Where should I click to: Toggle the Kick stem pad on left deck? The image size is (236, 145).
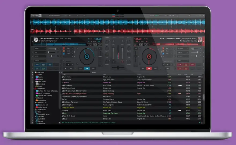(x=37, y=68)
